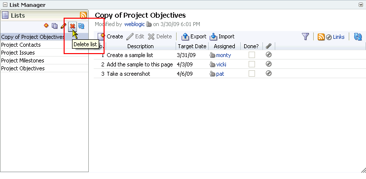Screen dimensions: 366x179
Task: Sort by the Assigned column header
Action: 224,46
